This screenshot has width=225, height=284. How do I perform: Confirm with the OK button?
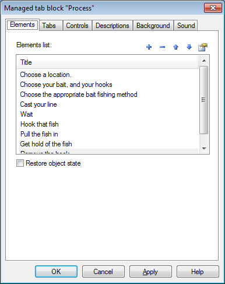point(56,272)
